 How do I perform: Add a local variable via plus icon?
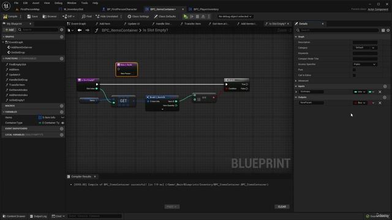[x=61, y=135]
